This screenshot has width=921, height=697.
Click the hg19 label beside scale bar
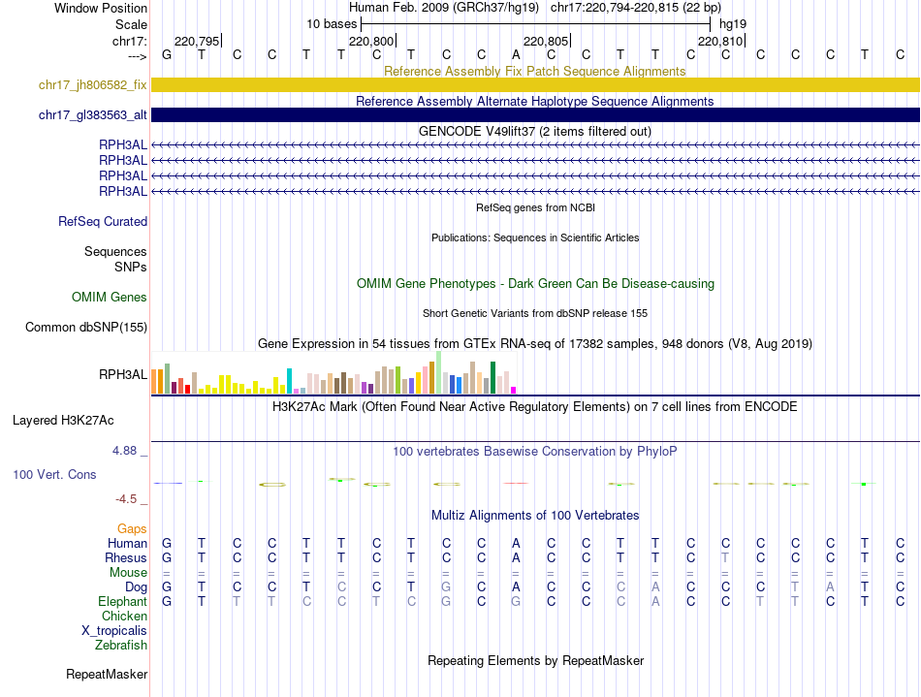point(733,24)
